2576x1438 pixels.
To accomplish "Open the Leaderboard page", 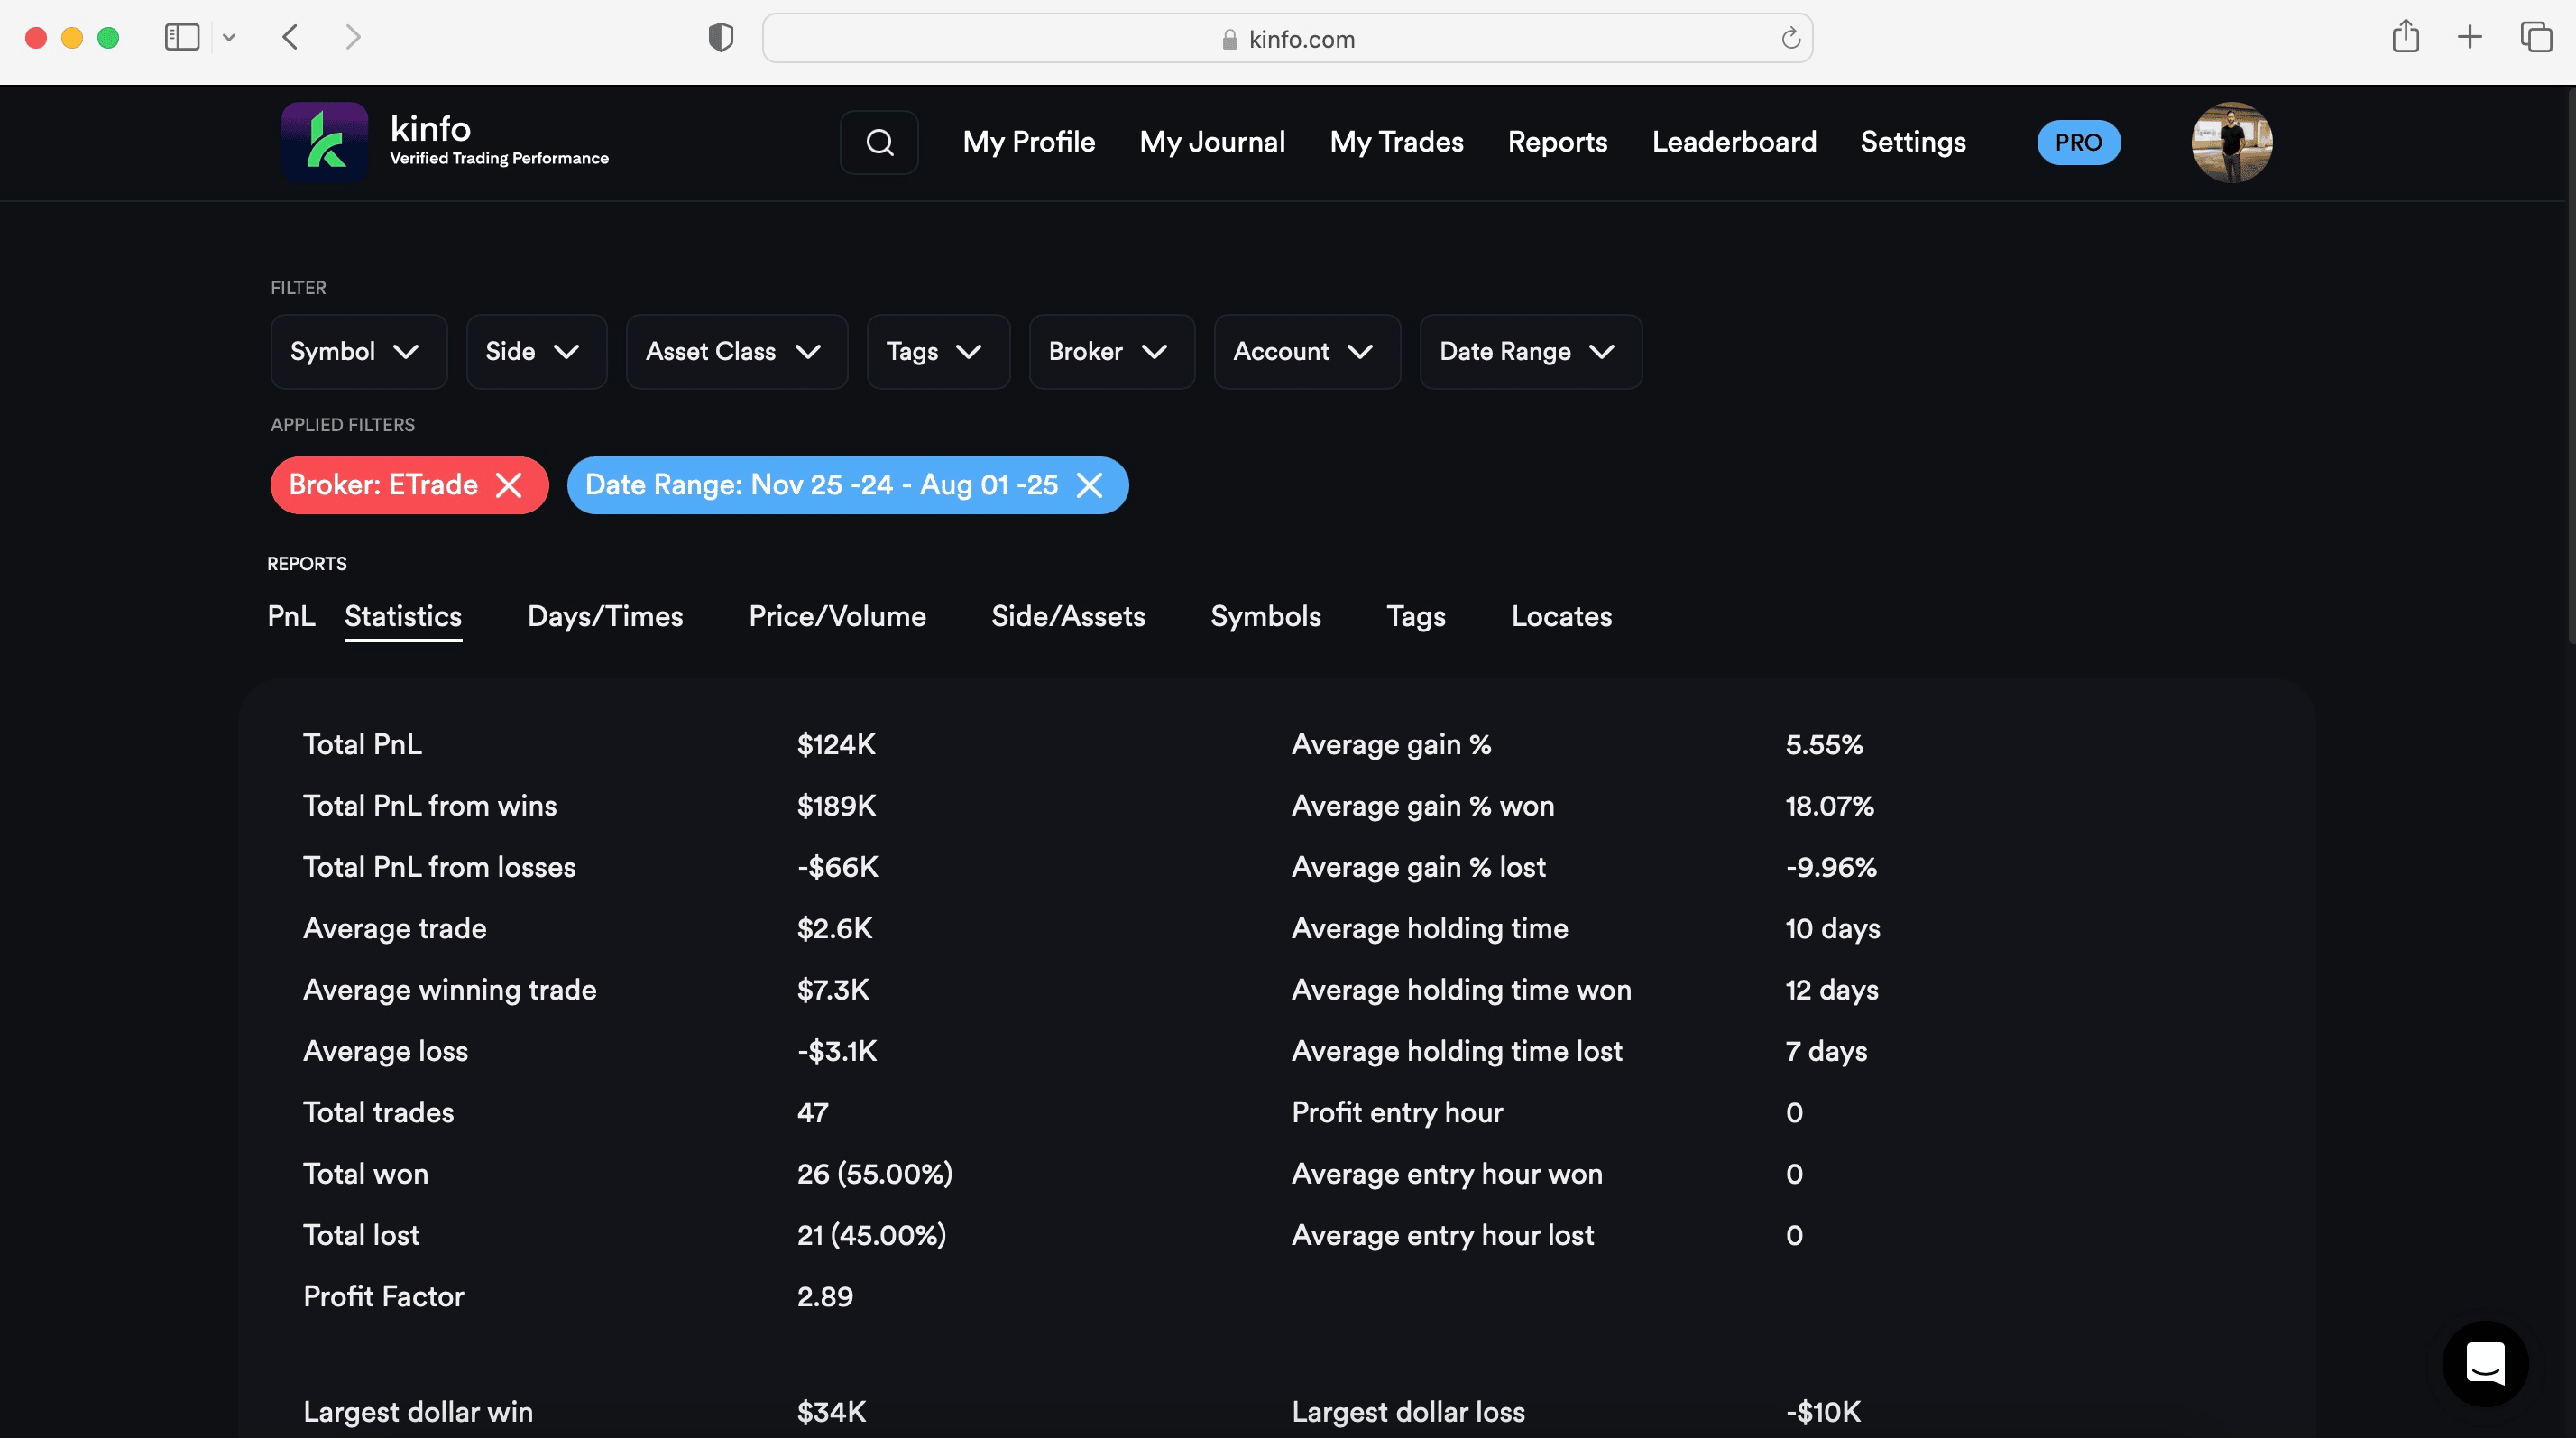I will point(1733,142).
